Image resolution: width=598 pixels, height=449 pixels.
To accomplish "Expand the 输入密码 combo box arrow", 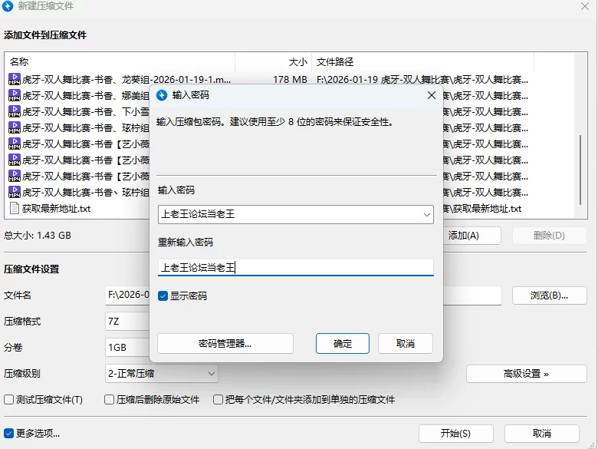I will [426, 215].
